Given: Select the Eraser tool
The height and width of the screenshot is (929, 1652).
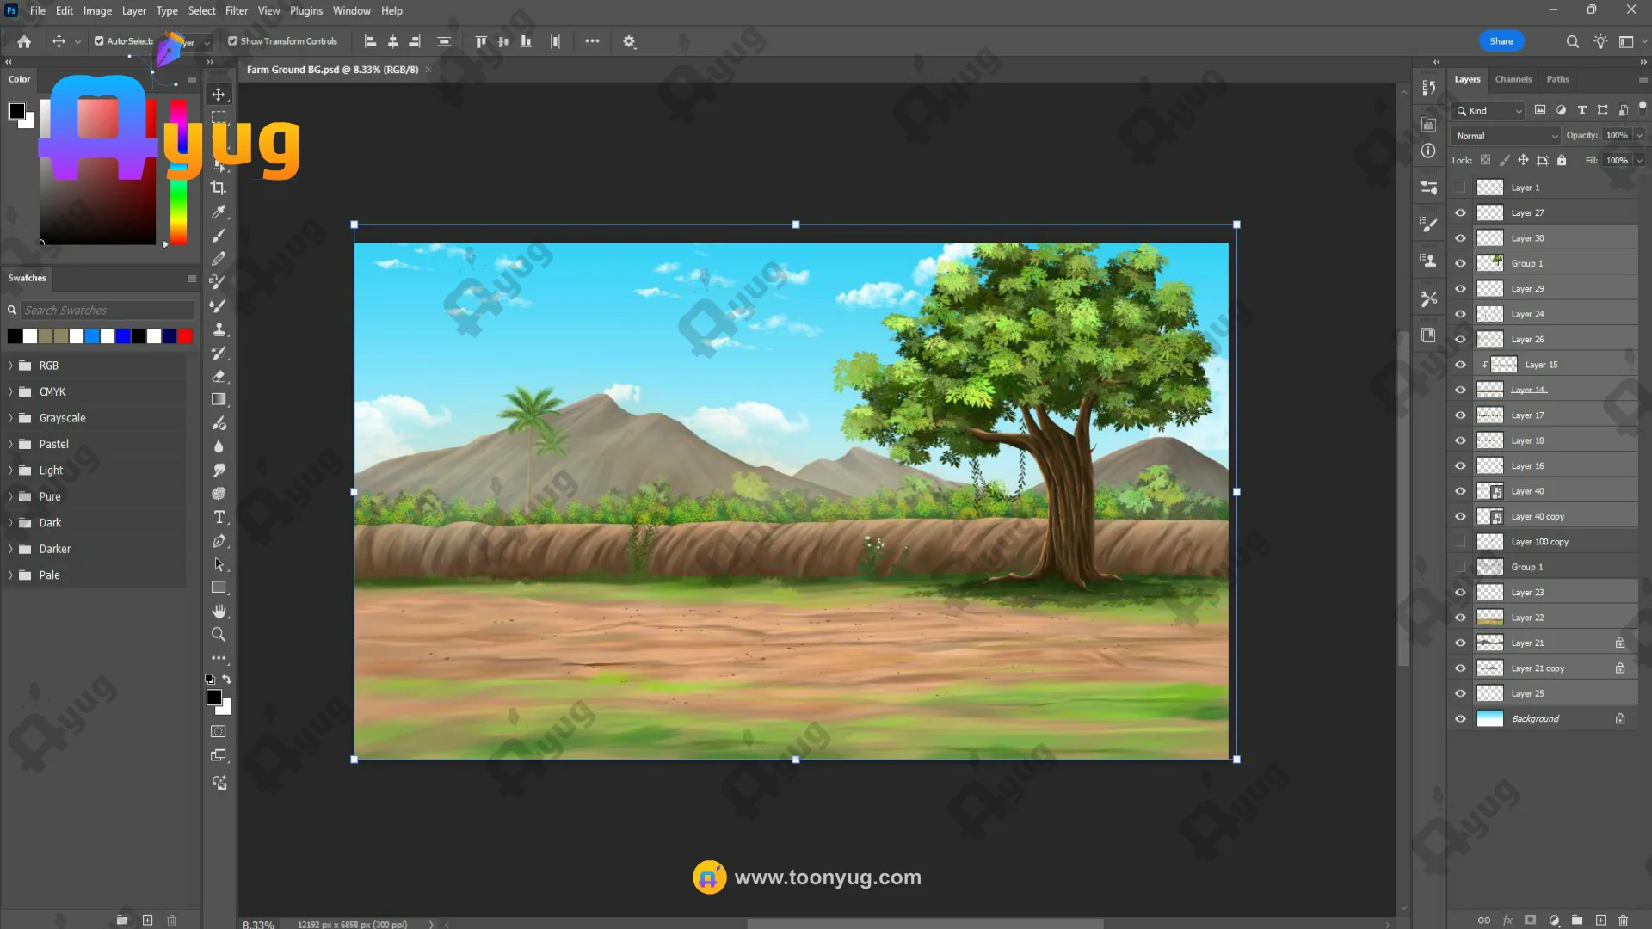Looking at the screenshot, I should click(219, 376).
